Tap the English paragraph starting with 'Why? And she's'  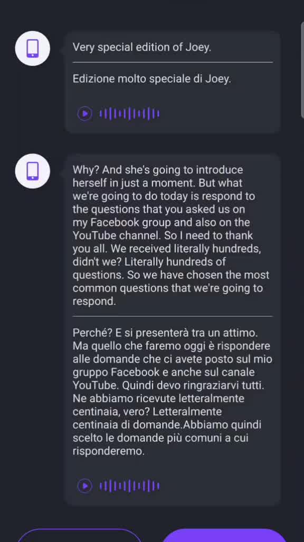coord(172,236)
